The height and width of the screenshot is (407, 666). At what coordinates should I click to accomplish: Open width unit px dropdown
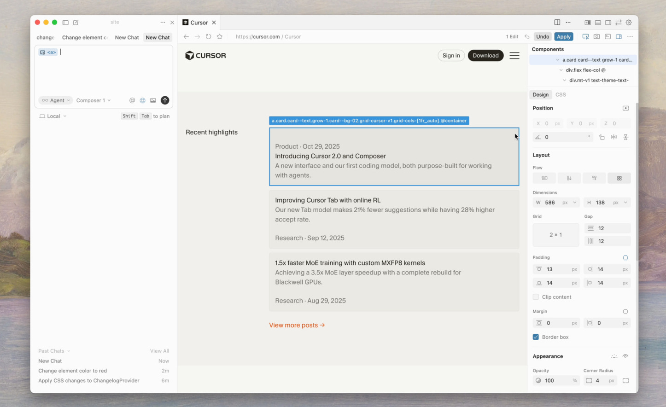click(x=569, y=203)
